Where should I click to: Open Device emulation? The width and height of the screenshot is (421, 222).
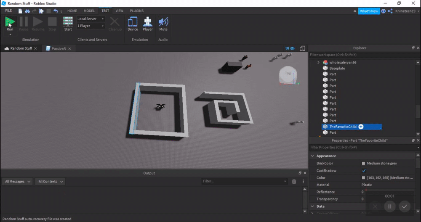tap(133, 24)
